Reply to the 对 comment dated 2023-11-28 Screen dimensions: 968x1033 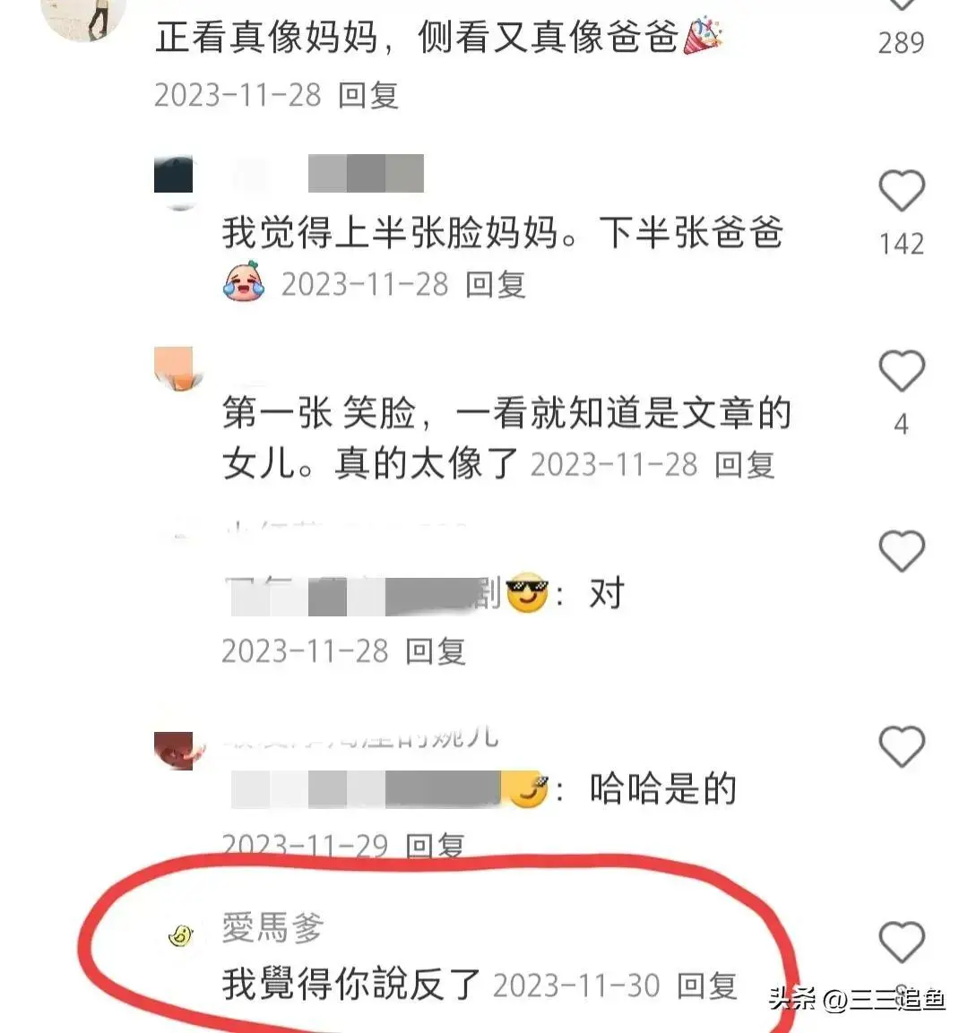(x=435, y=651)
